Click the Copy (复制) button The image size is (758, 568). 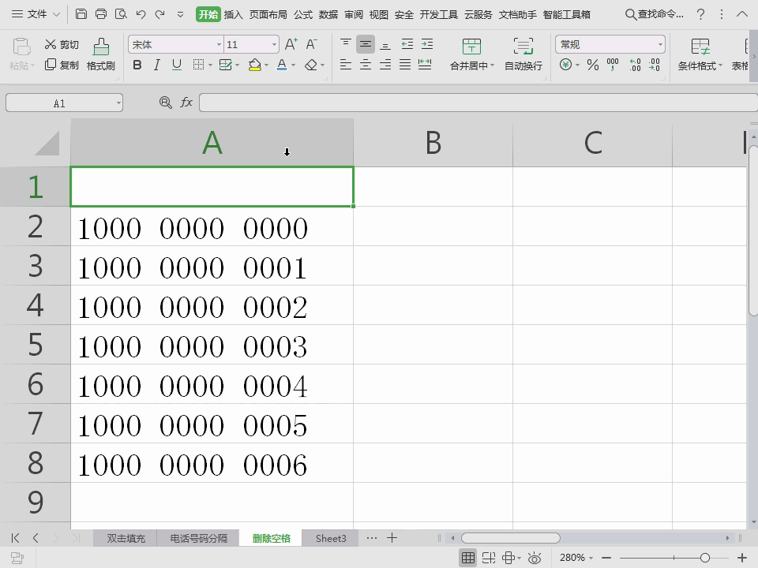(62, 65)
